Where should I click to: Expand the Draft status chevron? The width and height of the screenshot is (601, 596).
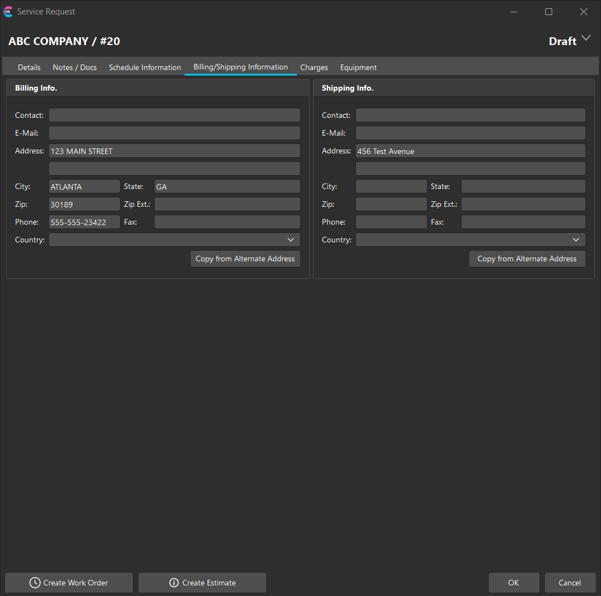(x=585, y=38)
